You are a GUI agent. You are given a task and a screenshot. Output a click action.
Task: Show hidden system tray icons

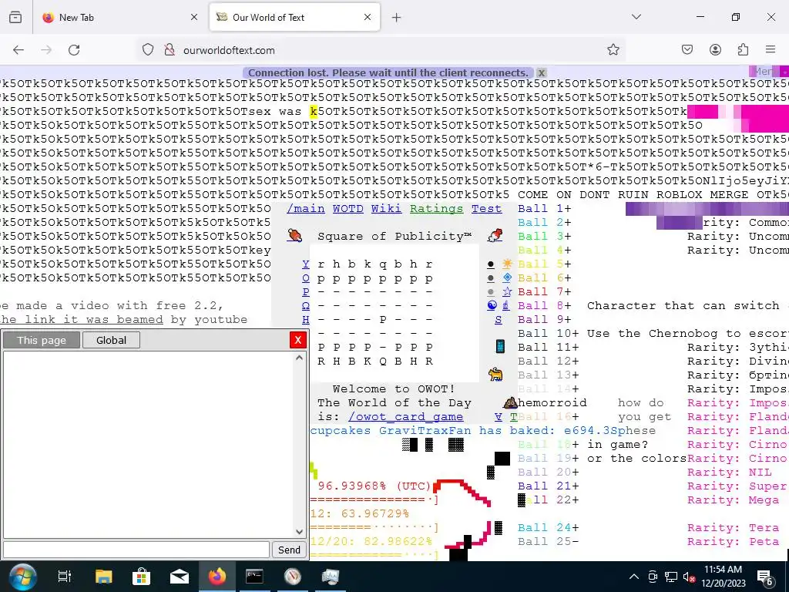[634, 577]
